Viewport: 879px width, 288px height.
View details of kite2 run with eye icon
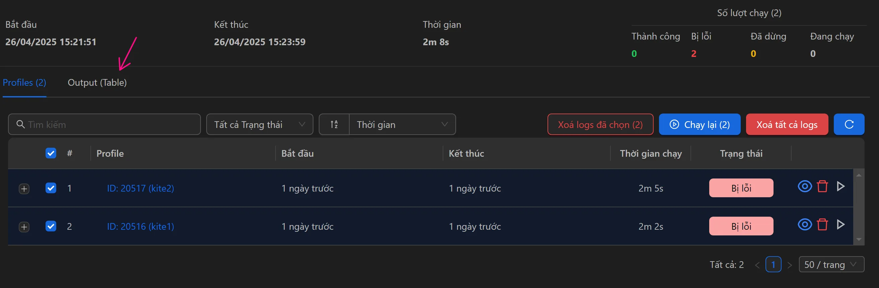tap(805, 187)
